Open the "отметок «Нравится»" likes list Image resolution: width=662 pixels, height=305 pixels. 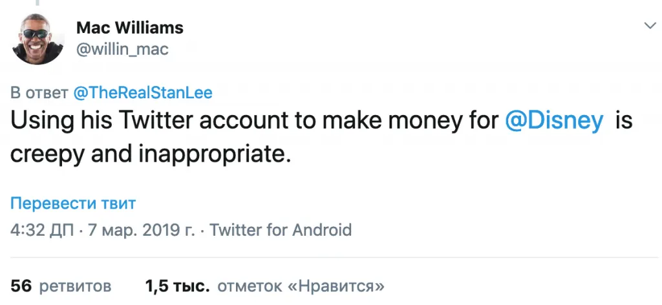coord(301,286)
